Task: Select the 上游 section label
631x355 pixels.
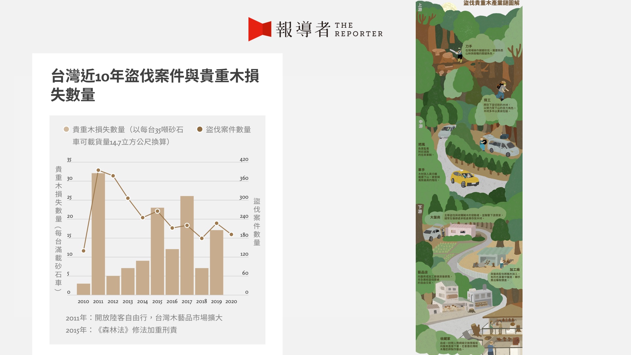Action: click(420, 7)
